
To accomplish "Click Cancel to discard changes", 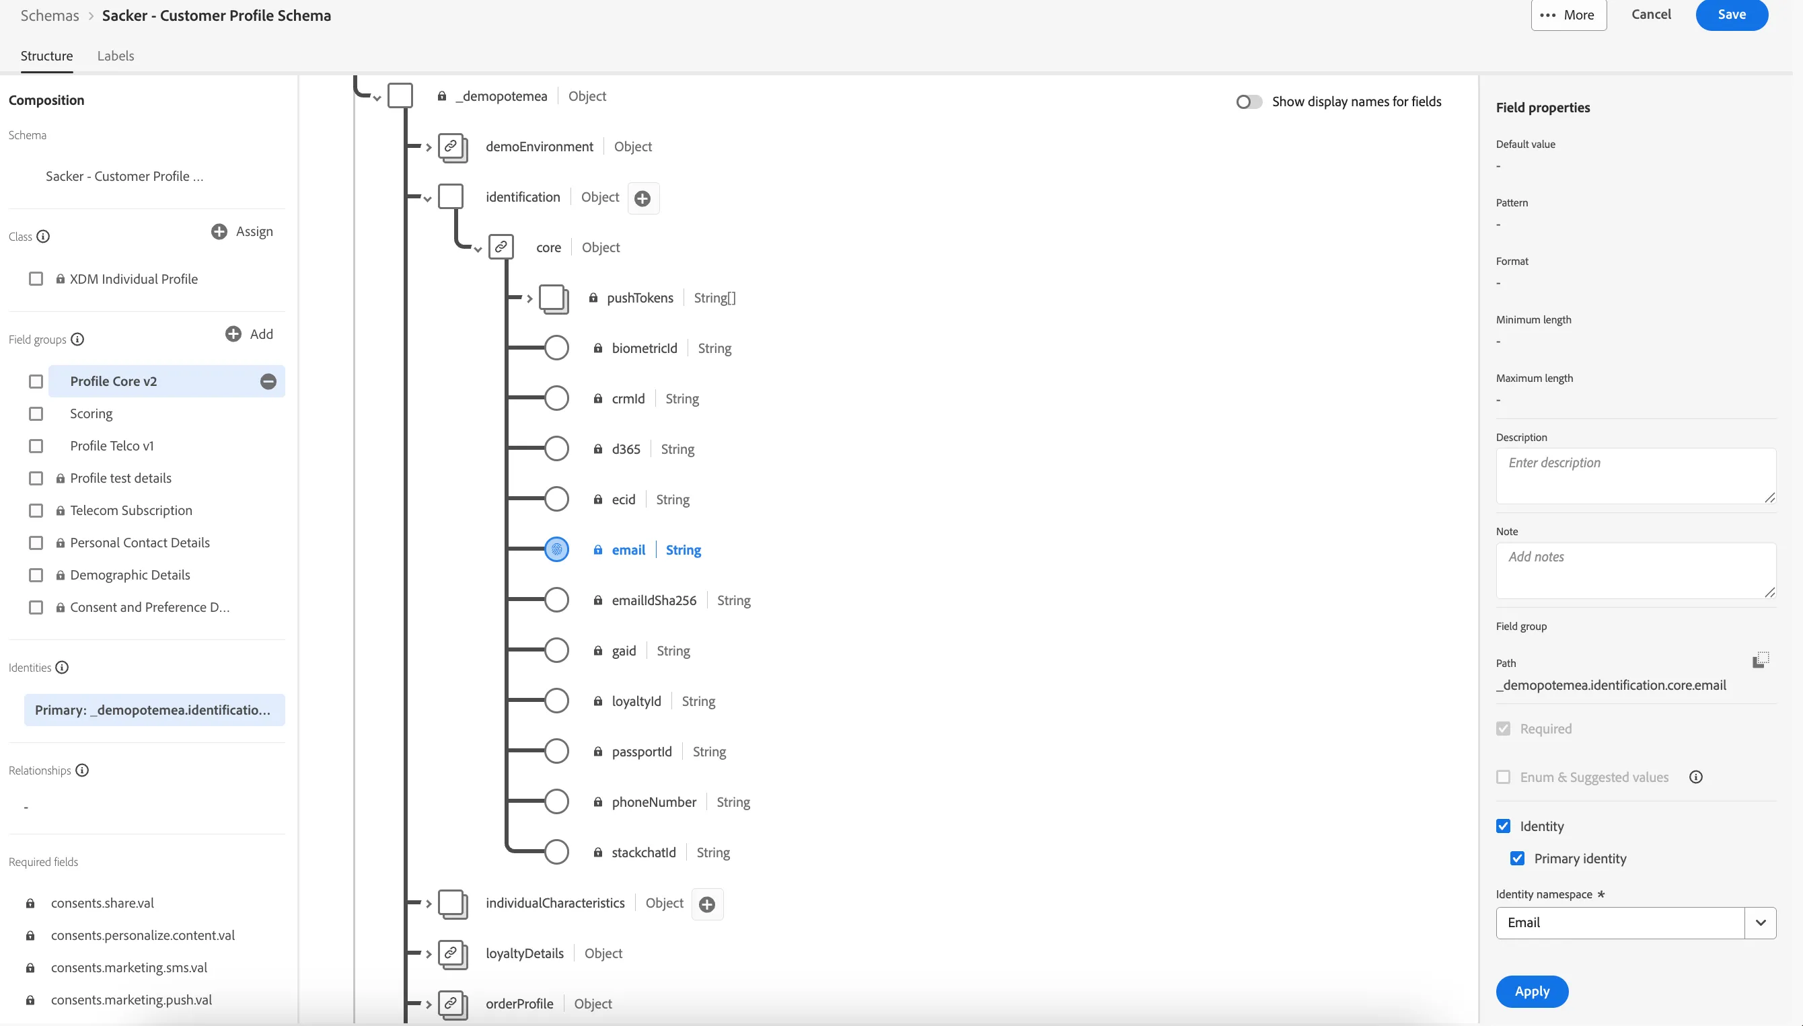I will [1651, 14].
